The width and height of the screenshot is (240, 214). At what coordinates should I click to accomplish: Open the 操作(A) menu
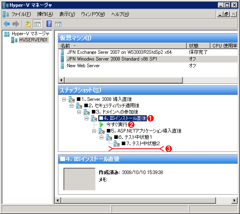point(45,14)
